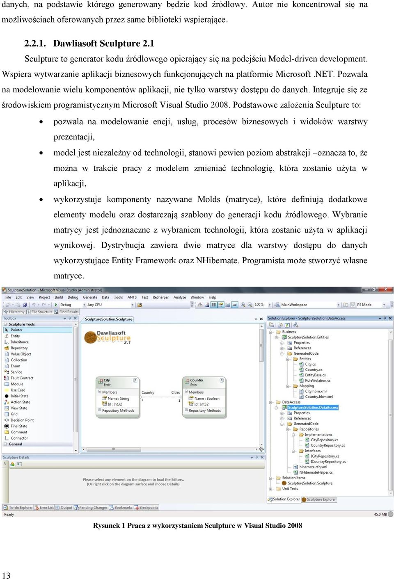Open the Bookmarks tab
This screenshot has width=394, height=579.
pos(121,508)
